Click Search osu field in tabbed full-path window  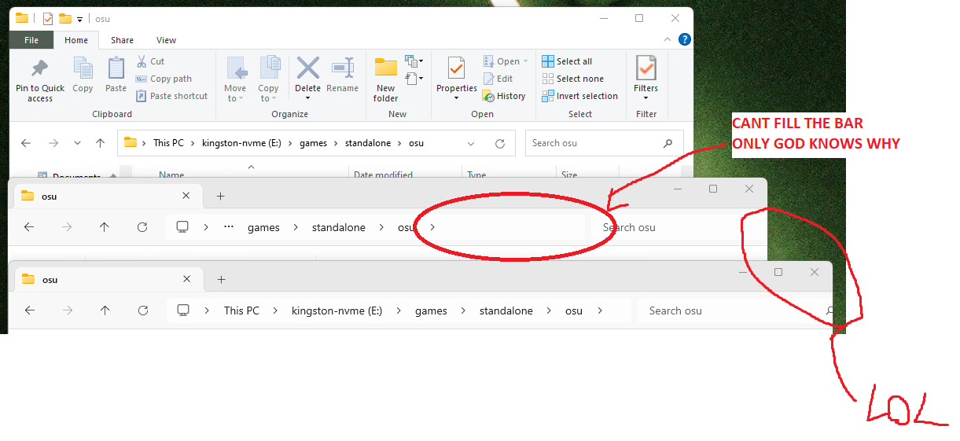pyautogui.click(x=737, y=311)
